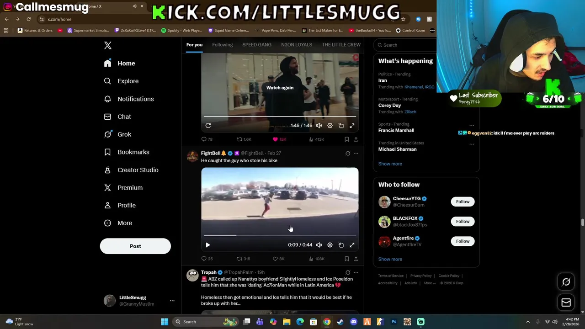This screenshot has width=585, height=329.
Task: Like FightBell post with 8K likes
Action: click(278, 259)
